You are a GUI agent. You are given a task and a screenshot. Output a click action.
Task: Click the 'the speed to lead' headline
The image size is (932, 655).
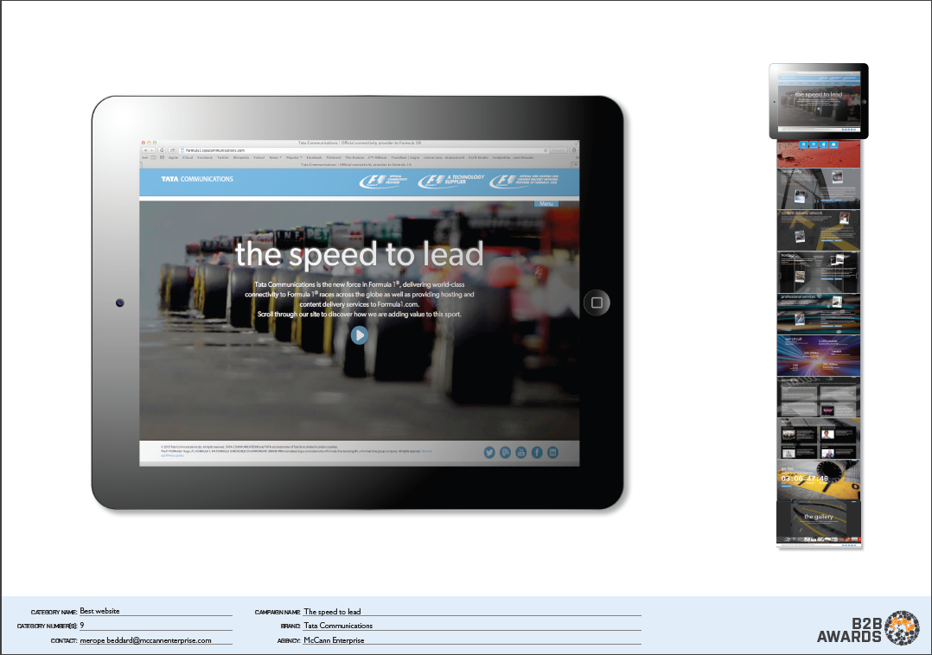(359, 254)
